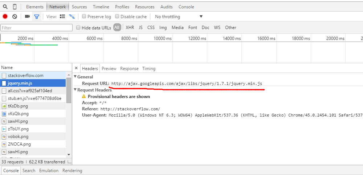Open the No throttling dropdown
The width and height of the screenshot is (363, 175).
pos(178,16)
